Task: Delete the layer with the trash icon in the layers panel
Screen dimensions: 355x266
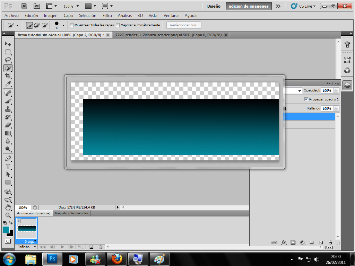Action: click(330, 242)
